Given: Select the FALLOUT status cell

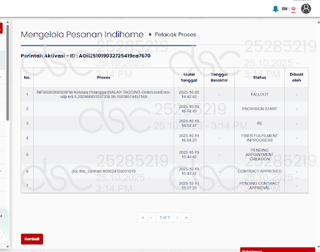Looking at the screenshot, I should click(x=260, y=94).
